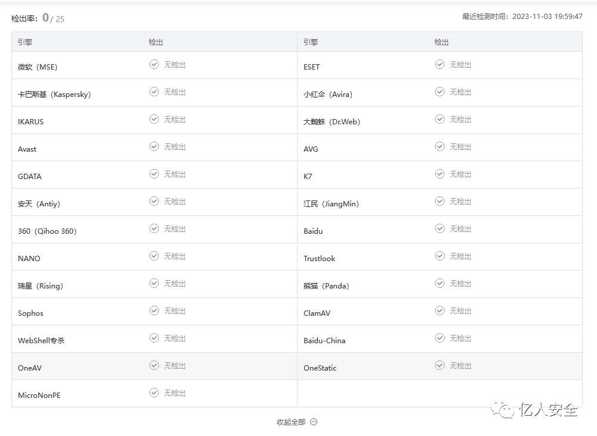
Task: Click the right 检出 column header
Action: (x=442, y=42)
